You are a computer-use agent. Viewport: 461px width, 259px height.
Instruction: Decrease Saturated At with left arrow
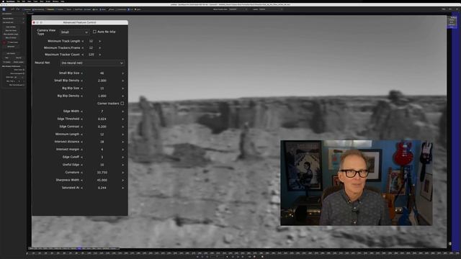(x=81, y=188)
